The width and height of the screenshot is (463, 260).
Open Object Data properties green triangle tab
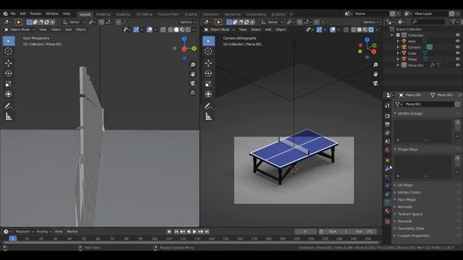[x=388, y=202]
